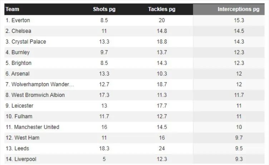The width and height of the screenshot is (269, 165).
Task: Select West Bromwich Albion team name
Action: [x=38, y=95]
